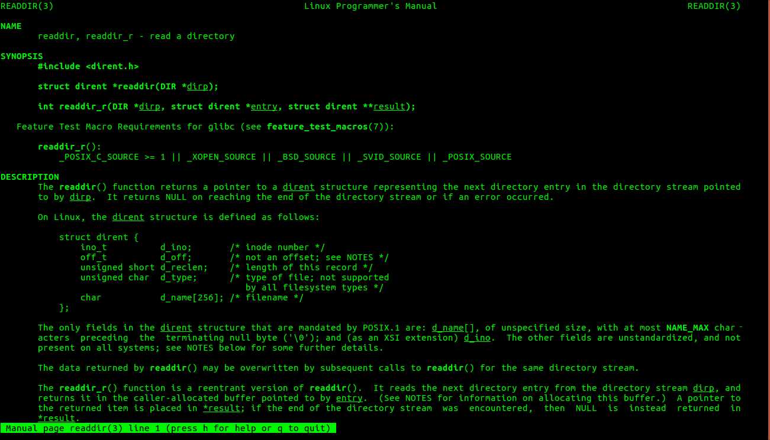Viewport: 770px width, 440px height.
Task: Click the '_SVID_SOURCE' macro text
Action: pyautogui.click(x=389, y=157)
